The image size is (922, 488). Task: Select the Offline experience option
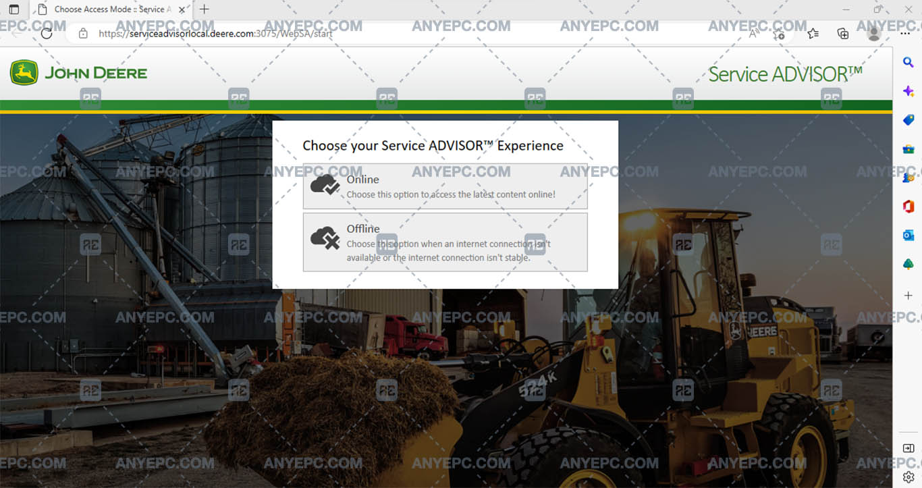445,242
